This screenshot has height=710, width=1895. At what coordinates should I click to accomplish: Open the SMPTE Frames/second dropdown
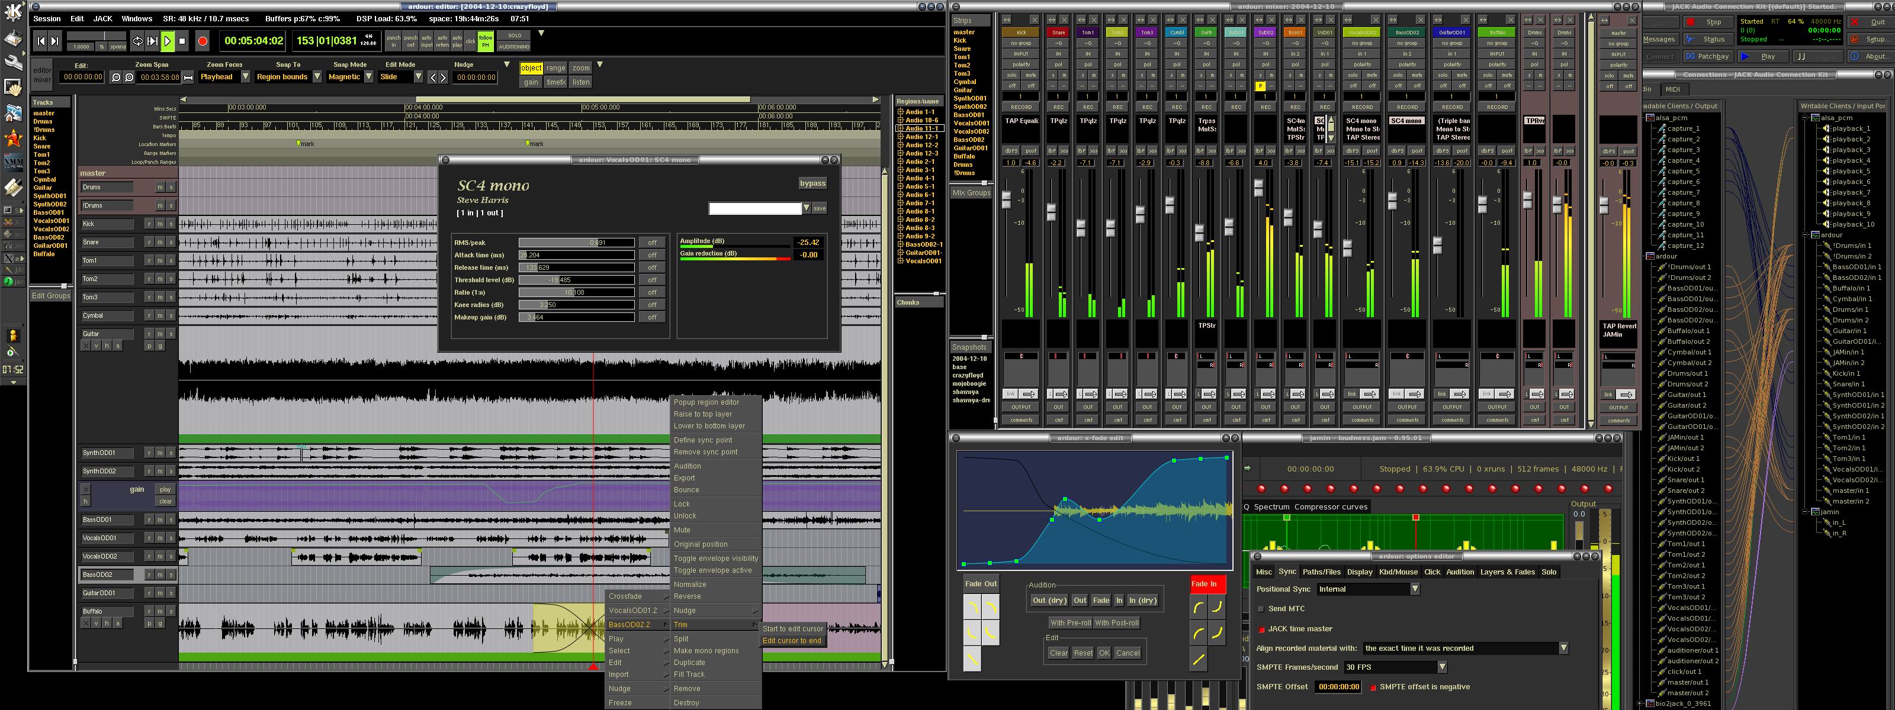coord(1441,667)
